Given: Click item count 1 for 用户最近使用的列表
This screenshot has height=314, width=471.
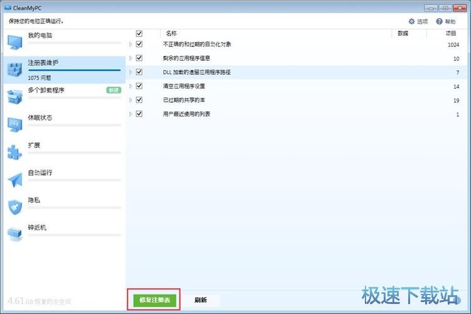Looking at the screenshot, I should (458, 114).
